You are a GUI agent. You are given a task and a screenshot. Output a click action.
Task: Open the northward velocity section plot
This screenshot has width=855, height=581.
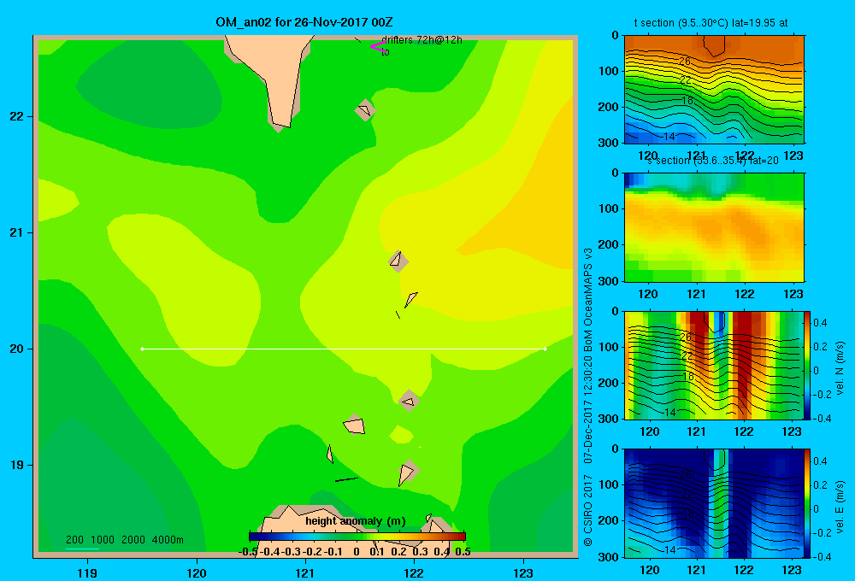click(x=714, y=365)
